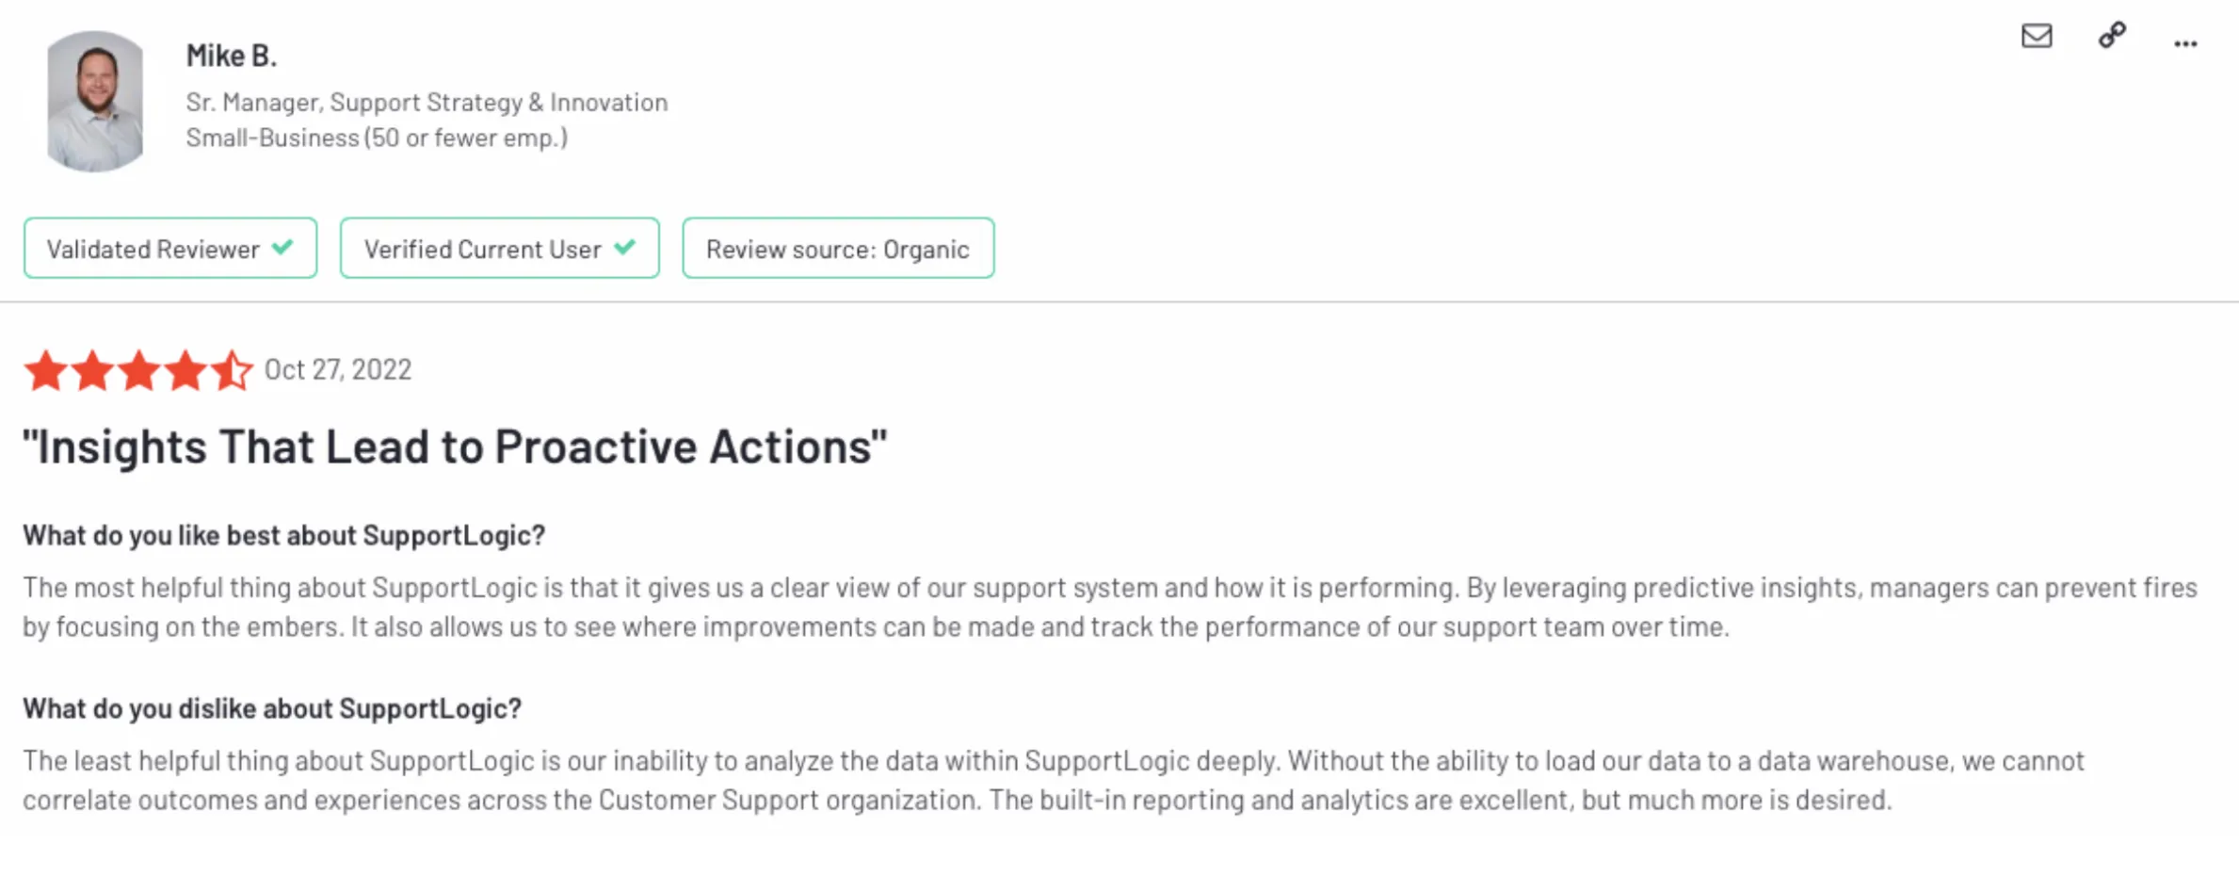The image size is (2239, 876).
Task: Click Mike B.'s profile photo
Action: point(95,101)
